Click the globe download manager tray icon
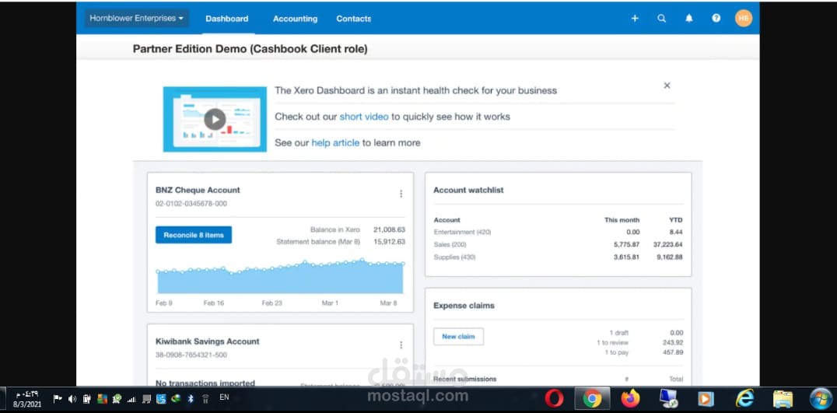837x413 pixels. pyautogui.click(x=176, y=398)
